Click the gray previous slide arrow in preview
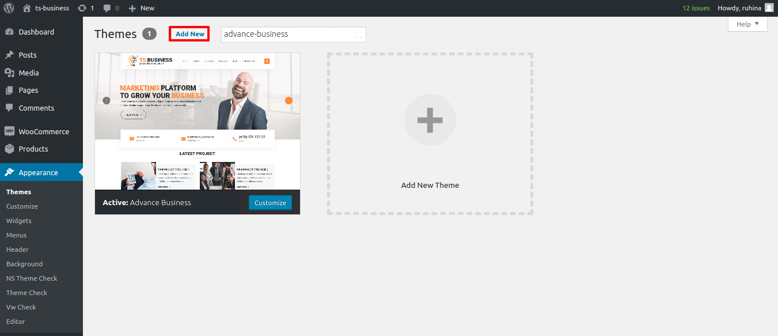The width and height of the screenshot is (778, 336). 106,100
